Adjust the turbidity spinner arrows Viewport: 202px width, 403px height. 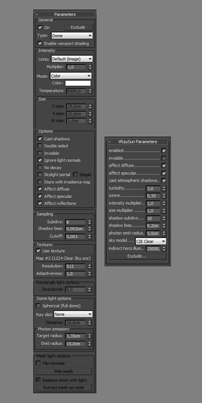[x=164, y=188]
